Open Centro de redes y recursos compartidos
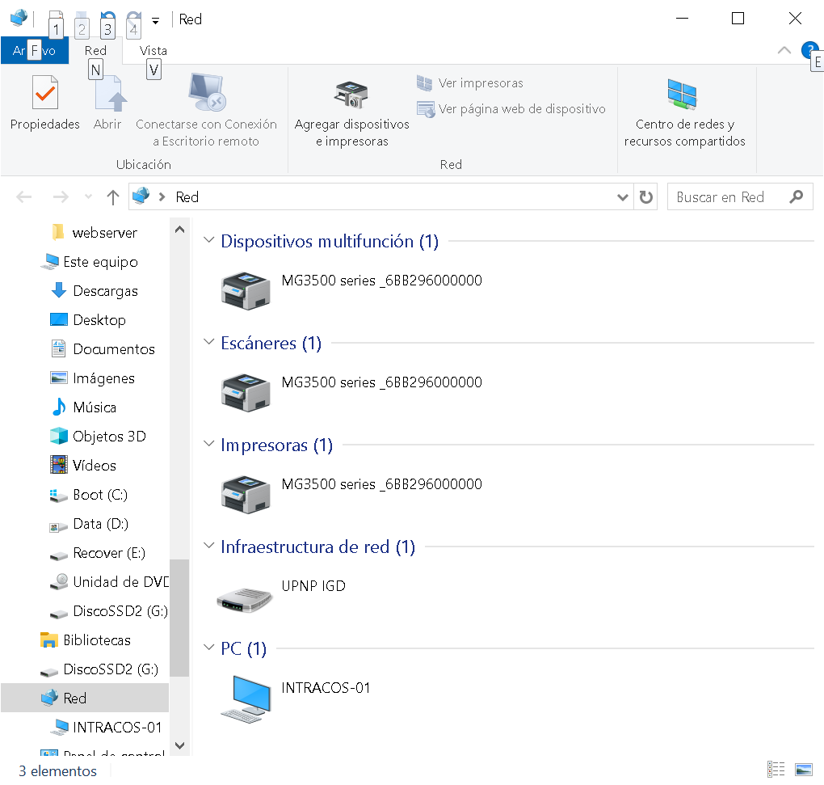824x785 pixels. (684, 113)
